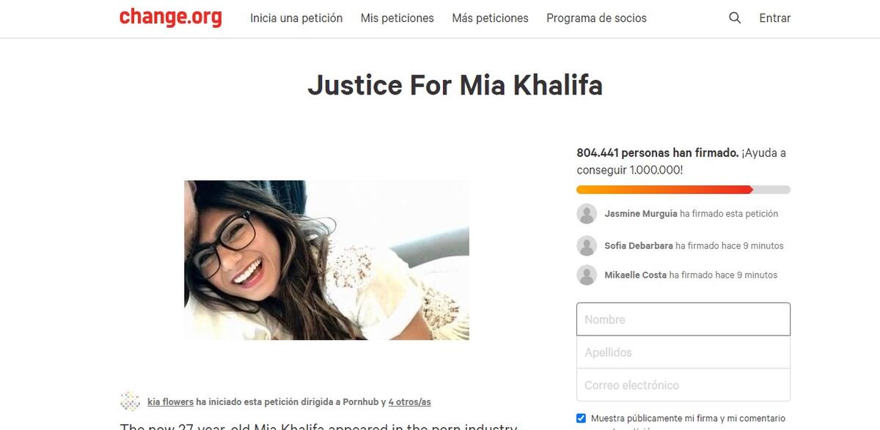Click the signature progress bar
The height and width of the screenshot is (430, 880).
(x=683, y=190)
